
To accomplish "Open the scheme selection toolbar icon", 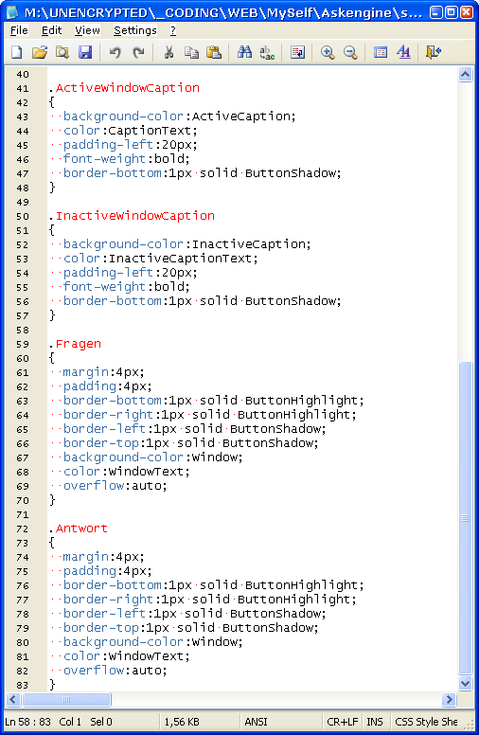I will (381, 52).
